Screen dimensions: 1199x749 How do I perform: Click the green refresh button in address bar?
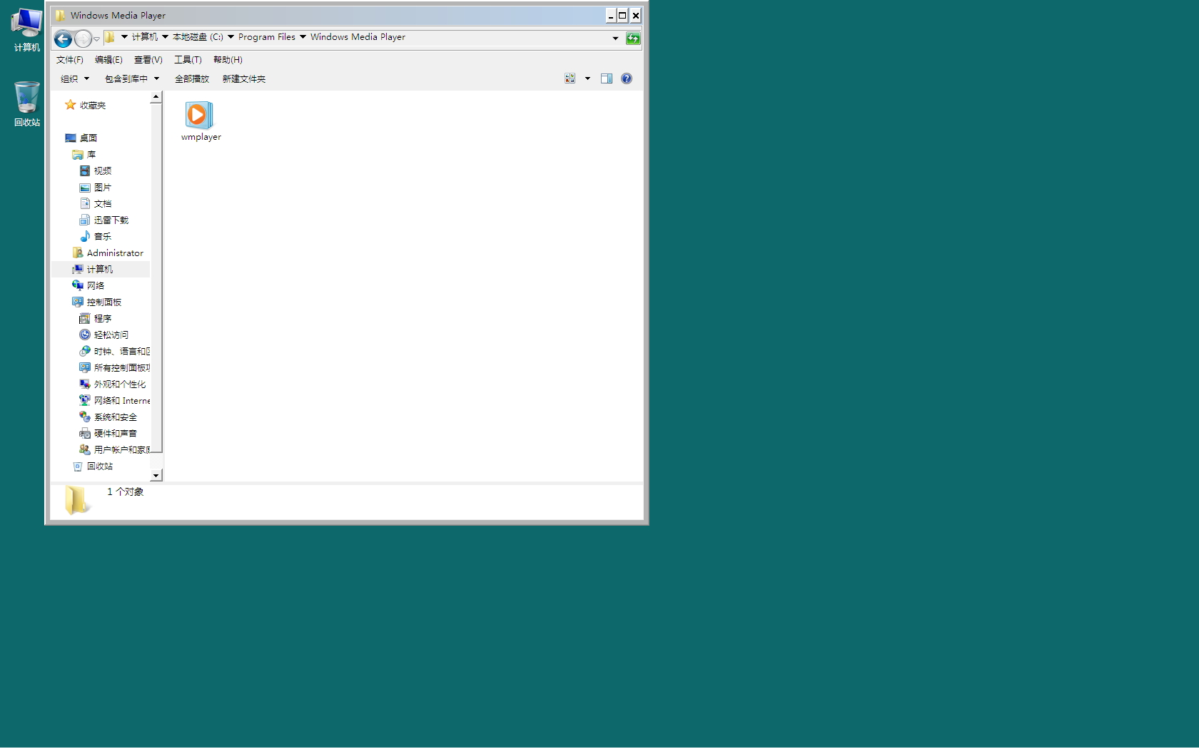point(633,39)
